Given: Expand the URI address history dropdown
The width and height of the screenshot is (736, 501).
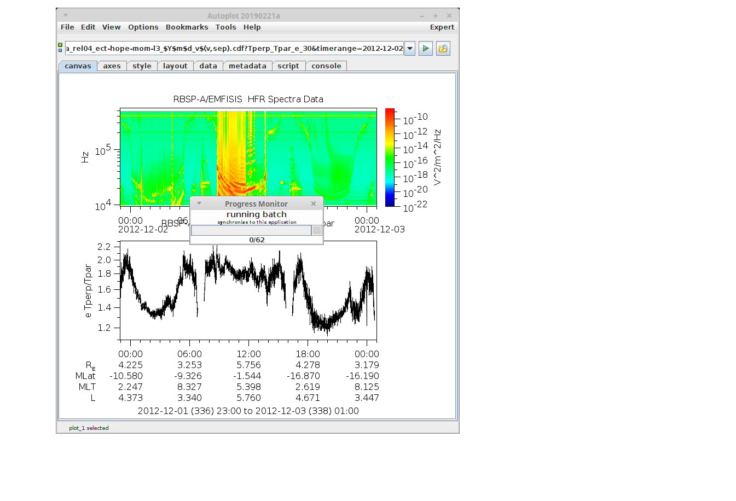Looking at the screenshot, I should [410, 49].
